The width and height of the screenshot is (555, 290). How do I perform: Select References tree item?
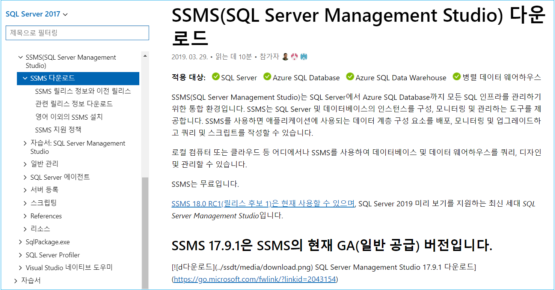click(x=46, y=216)
